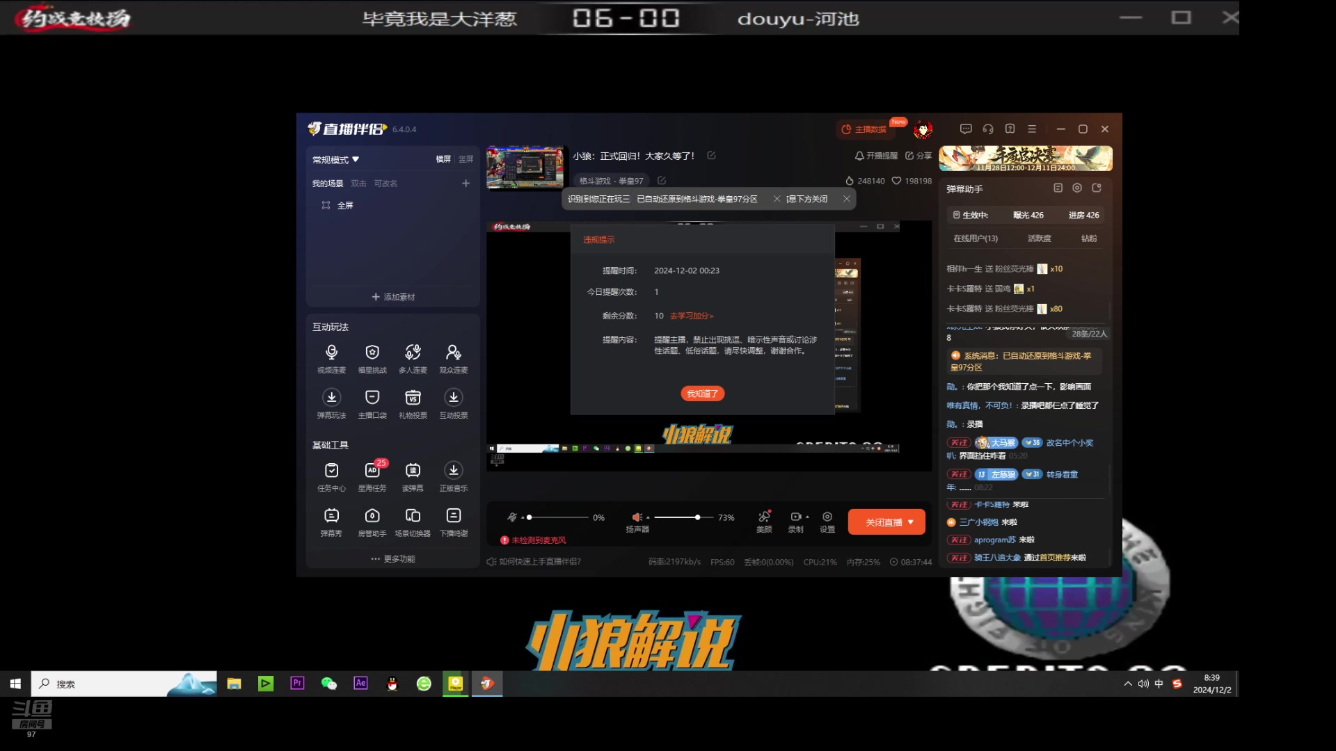
Task: Open Premiere Pro from taskbar
Action: coord(297,684)
